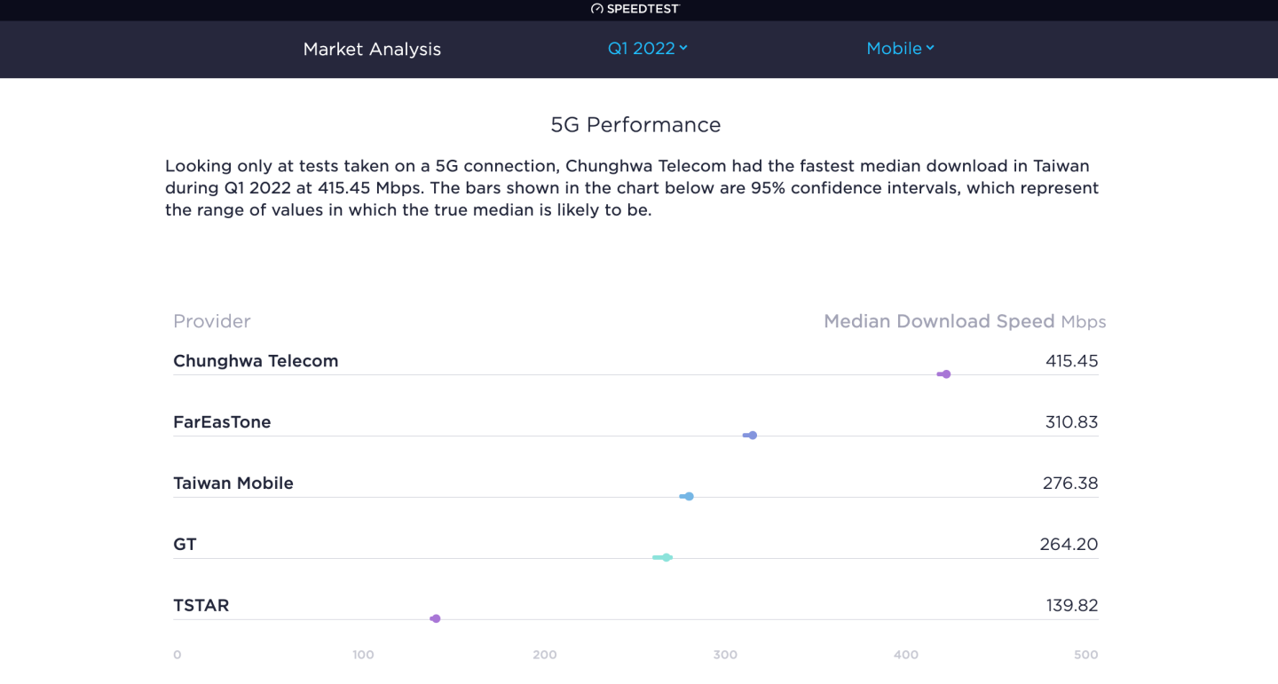
Task: Click the GT provider label
Action: pos(185,544)
